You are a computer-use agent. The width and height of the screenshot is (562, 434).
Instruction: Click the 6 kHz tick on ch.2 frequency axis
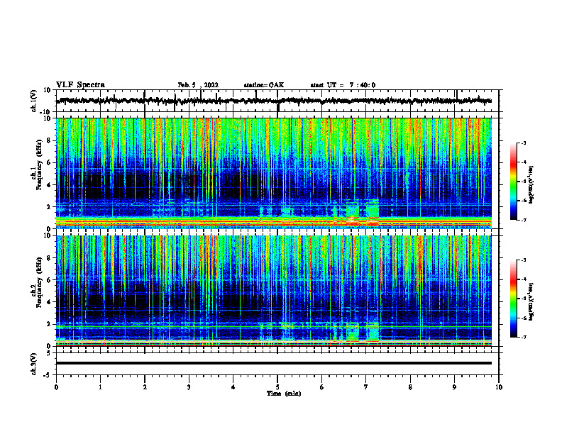(x=49, y=280)
